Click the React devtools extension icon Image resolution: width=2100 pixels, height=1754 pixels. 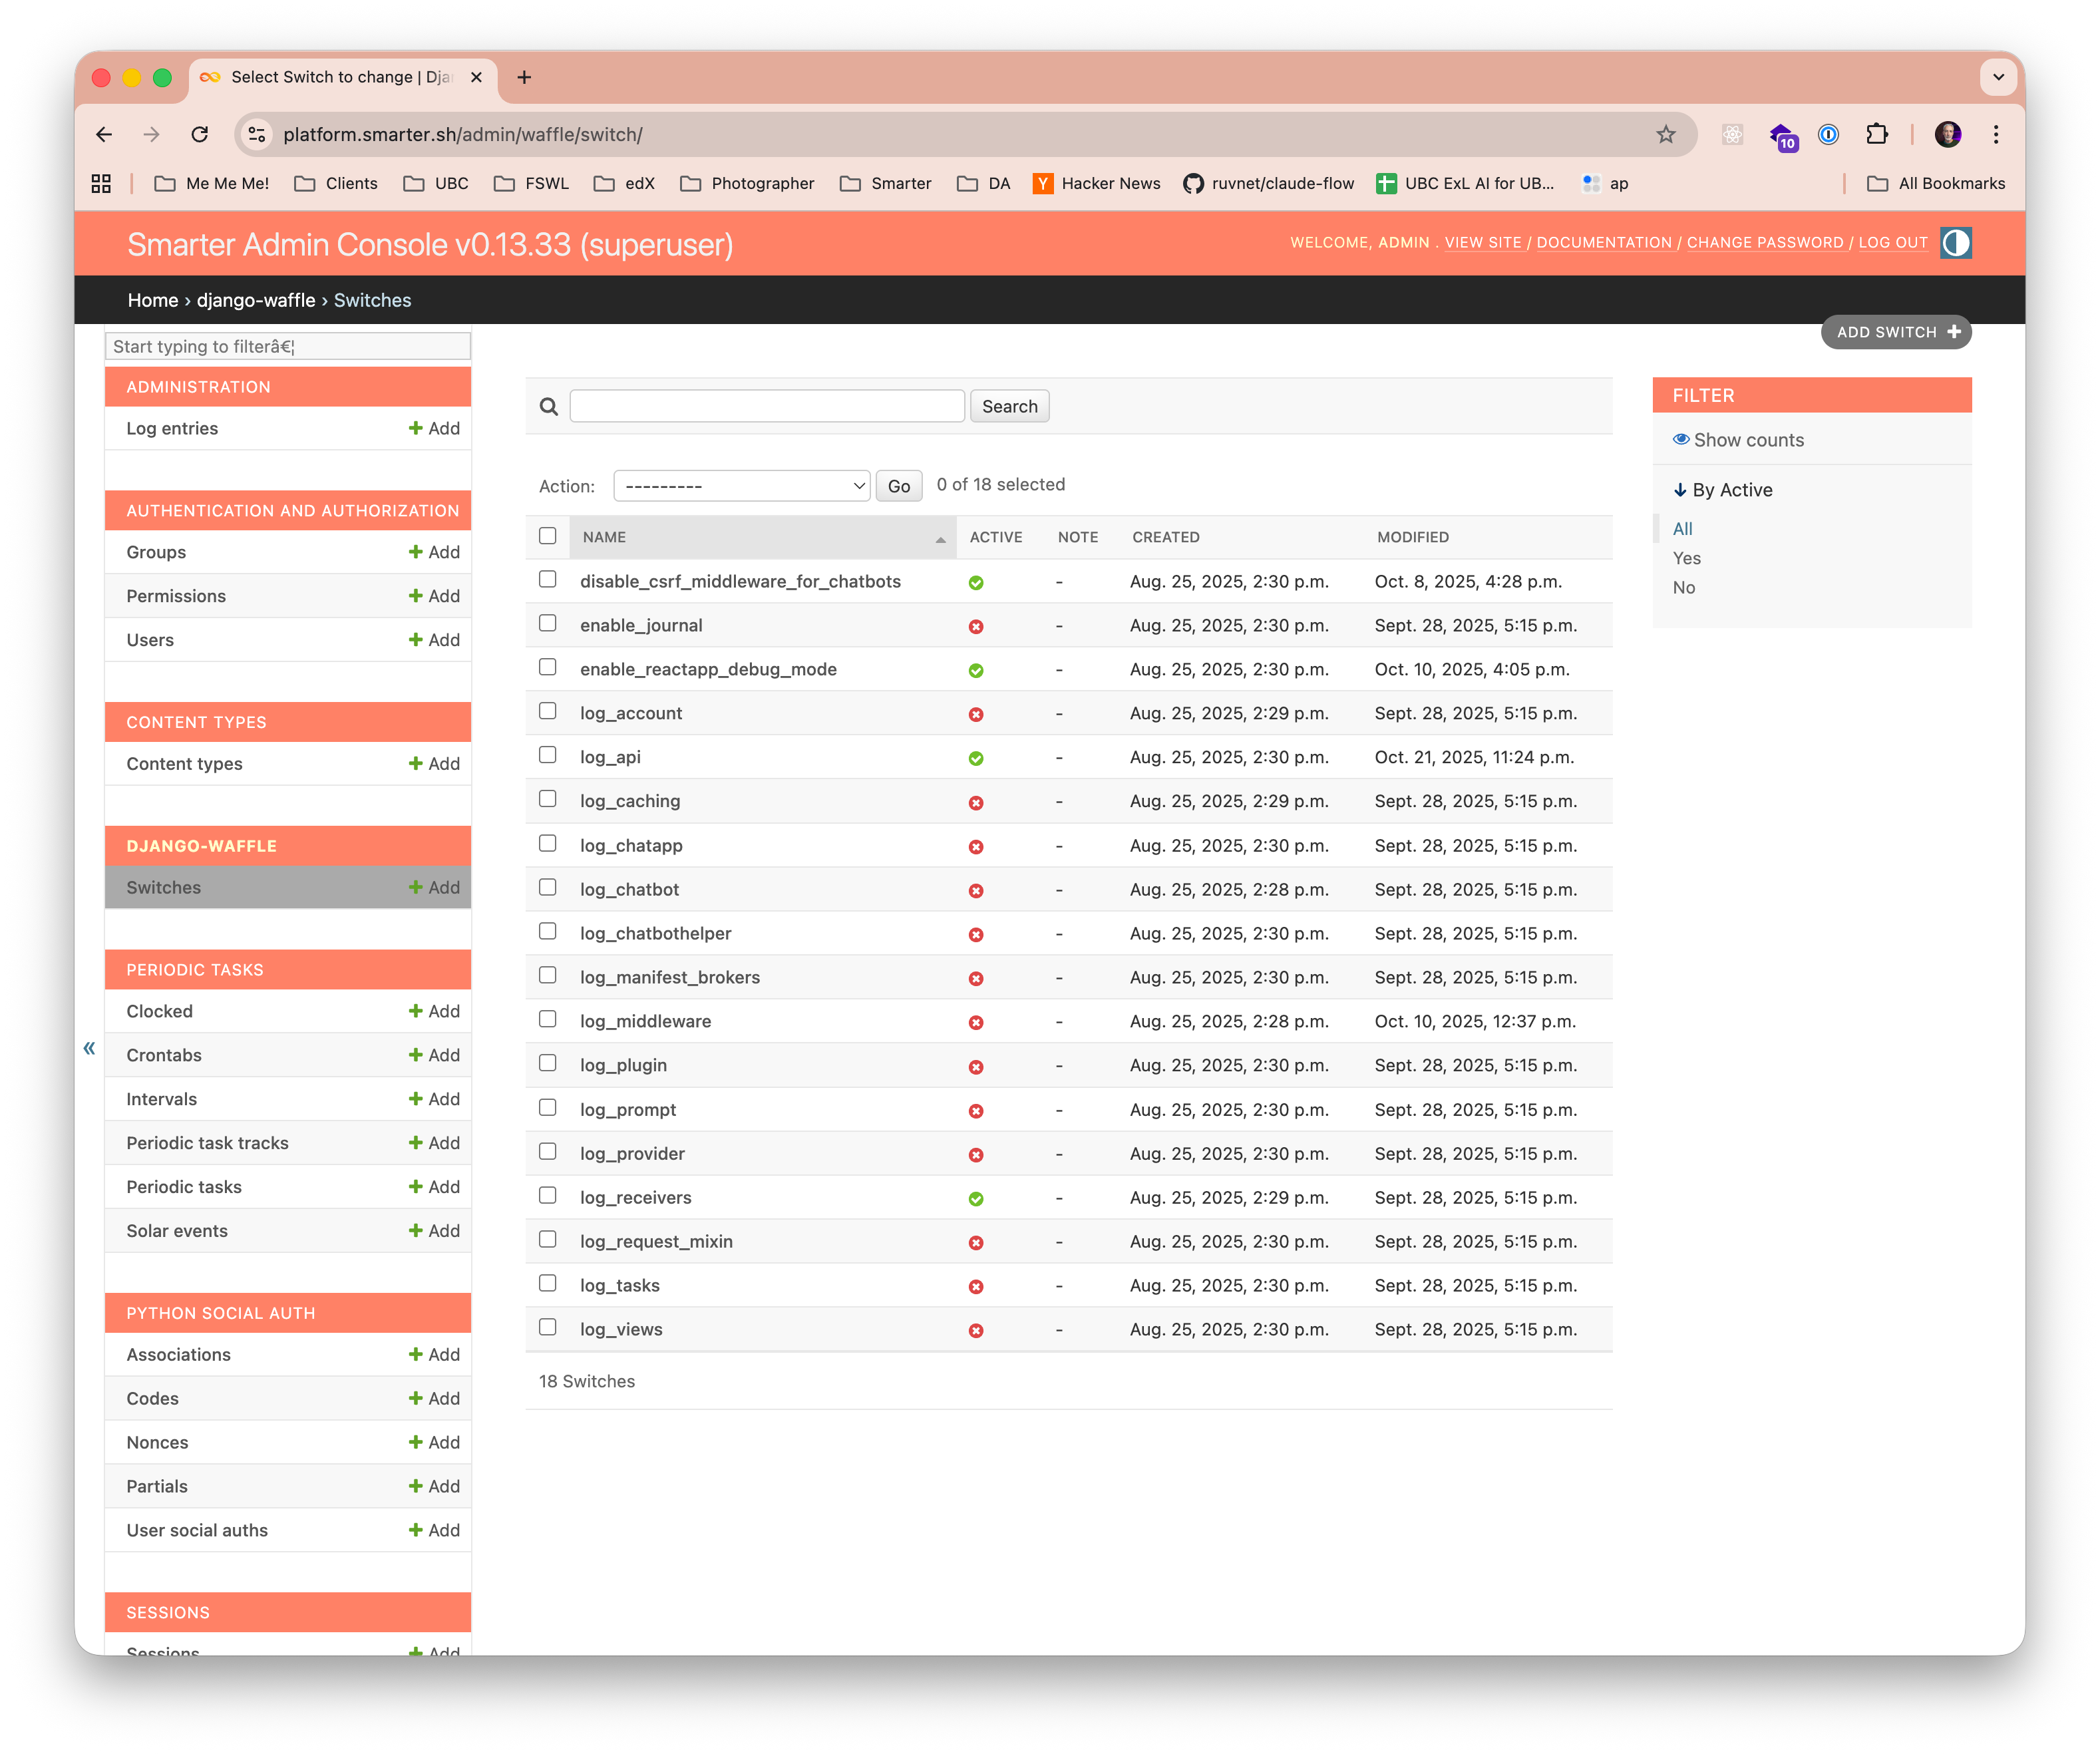[x=1732, y=134]
